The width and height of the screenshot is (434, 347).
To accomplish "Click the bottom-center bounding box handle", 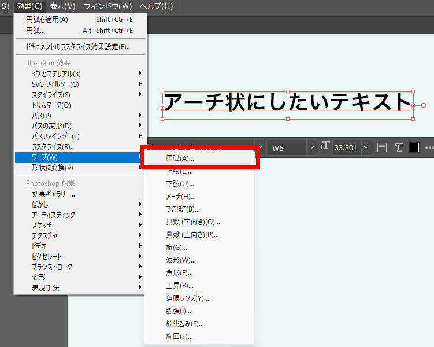I will tap(288, 119).
